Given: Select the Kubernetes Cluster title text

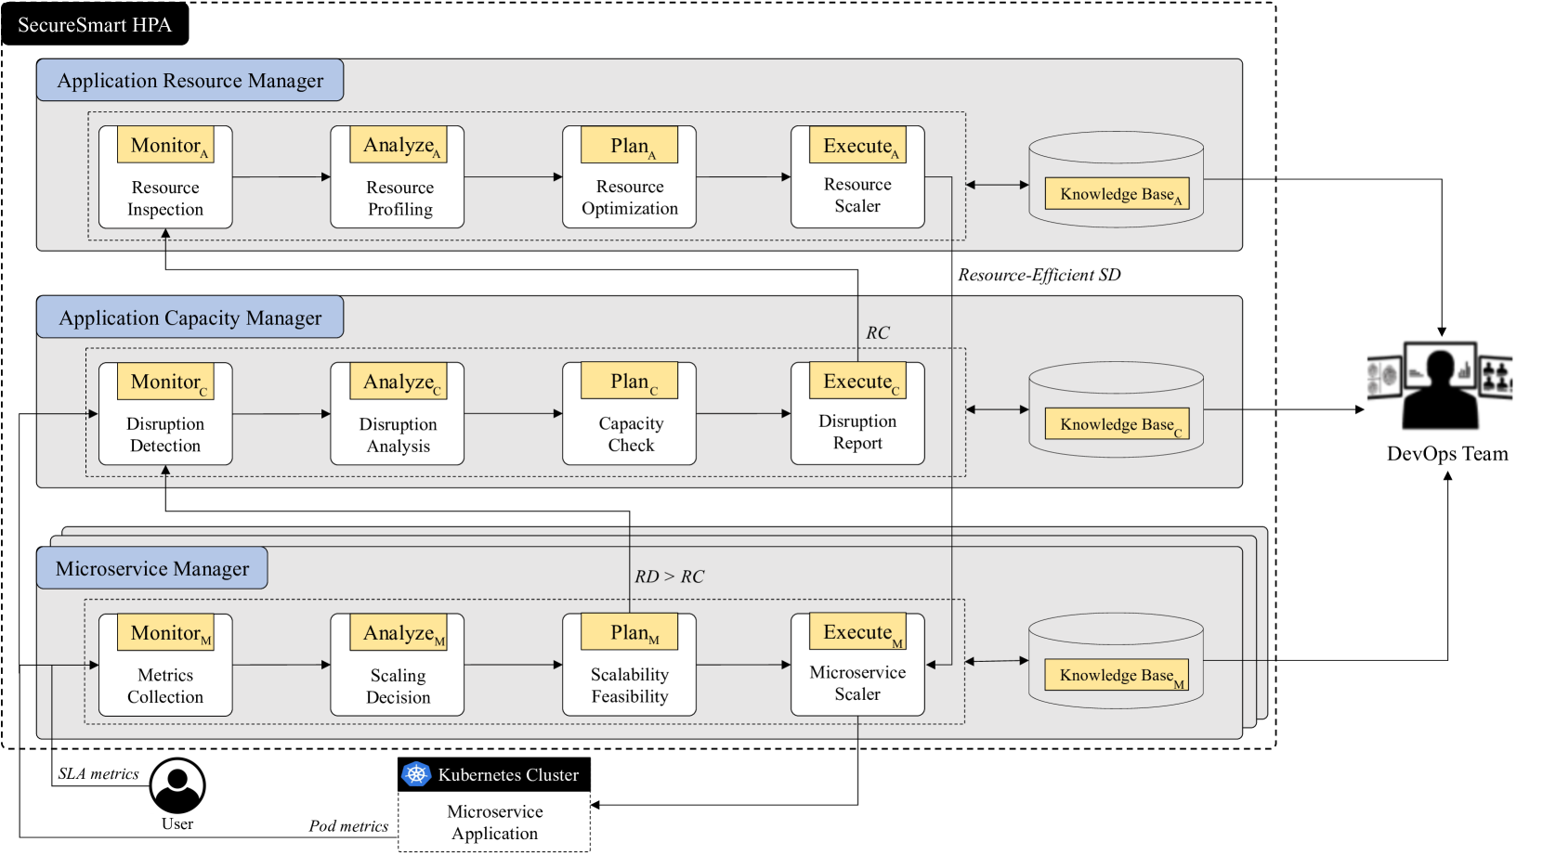Looking at the screenshot, I should [508, 774].
